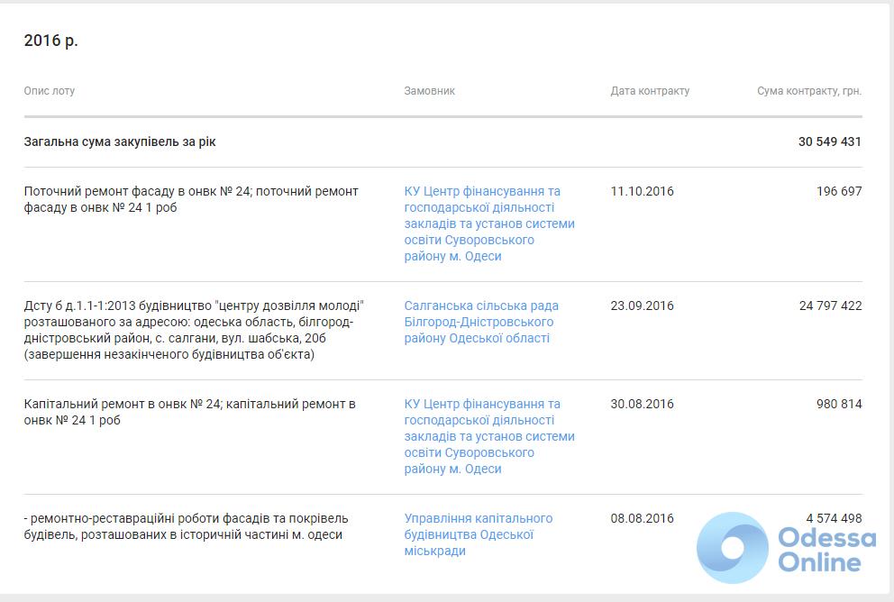Click the Замовник column header

429,91
